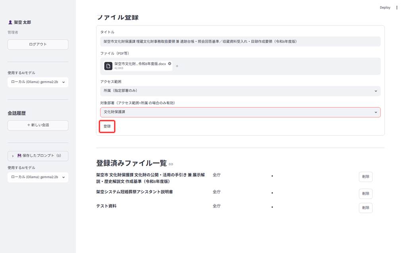This screenshot has width=405, height=253.
Task: Open the three-dot main menu
Action: (397, 8)
